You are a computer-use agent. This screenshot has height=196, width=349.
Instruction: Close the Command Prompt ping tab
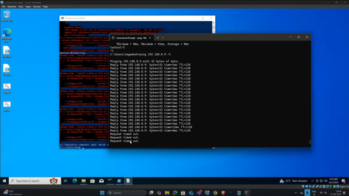150,37
